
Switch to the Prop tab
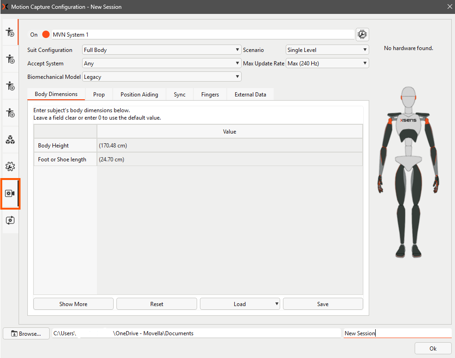[x=99, y=95]
